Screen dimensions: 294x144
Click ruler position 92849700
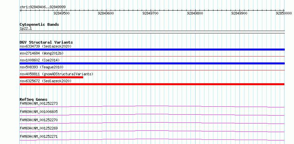tap(151, 13)
